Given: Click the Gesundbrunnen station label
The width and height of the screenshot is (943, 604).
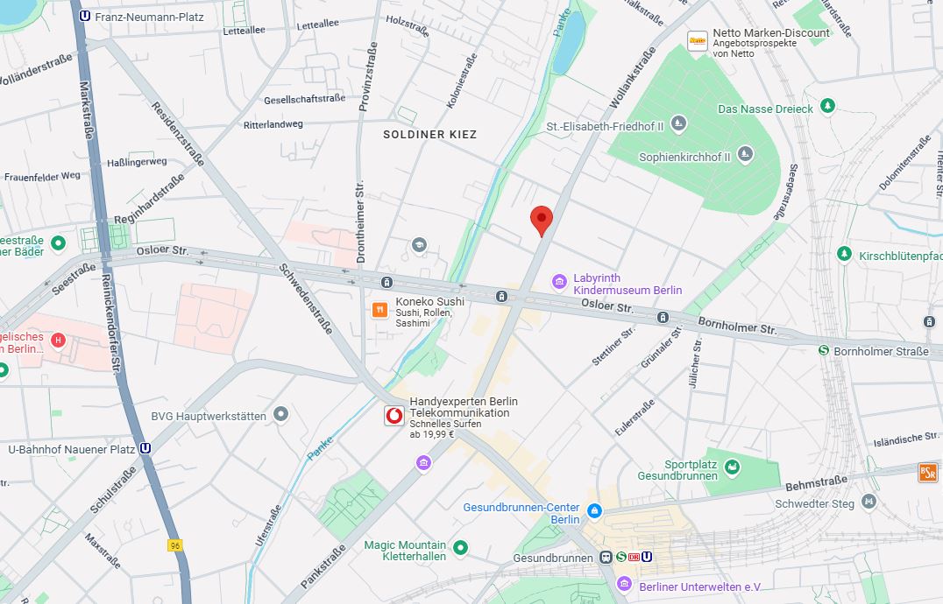Looking at the screenshot, I should (553, 558).
